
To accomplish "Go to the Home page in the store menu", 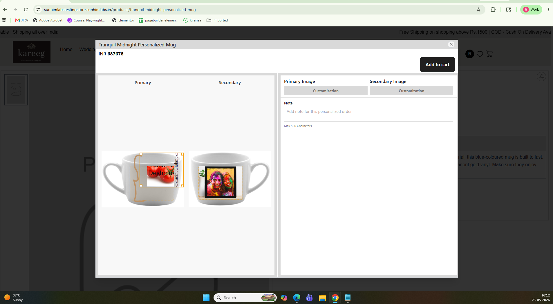I will click(x=66, y=50).
